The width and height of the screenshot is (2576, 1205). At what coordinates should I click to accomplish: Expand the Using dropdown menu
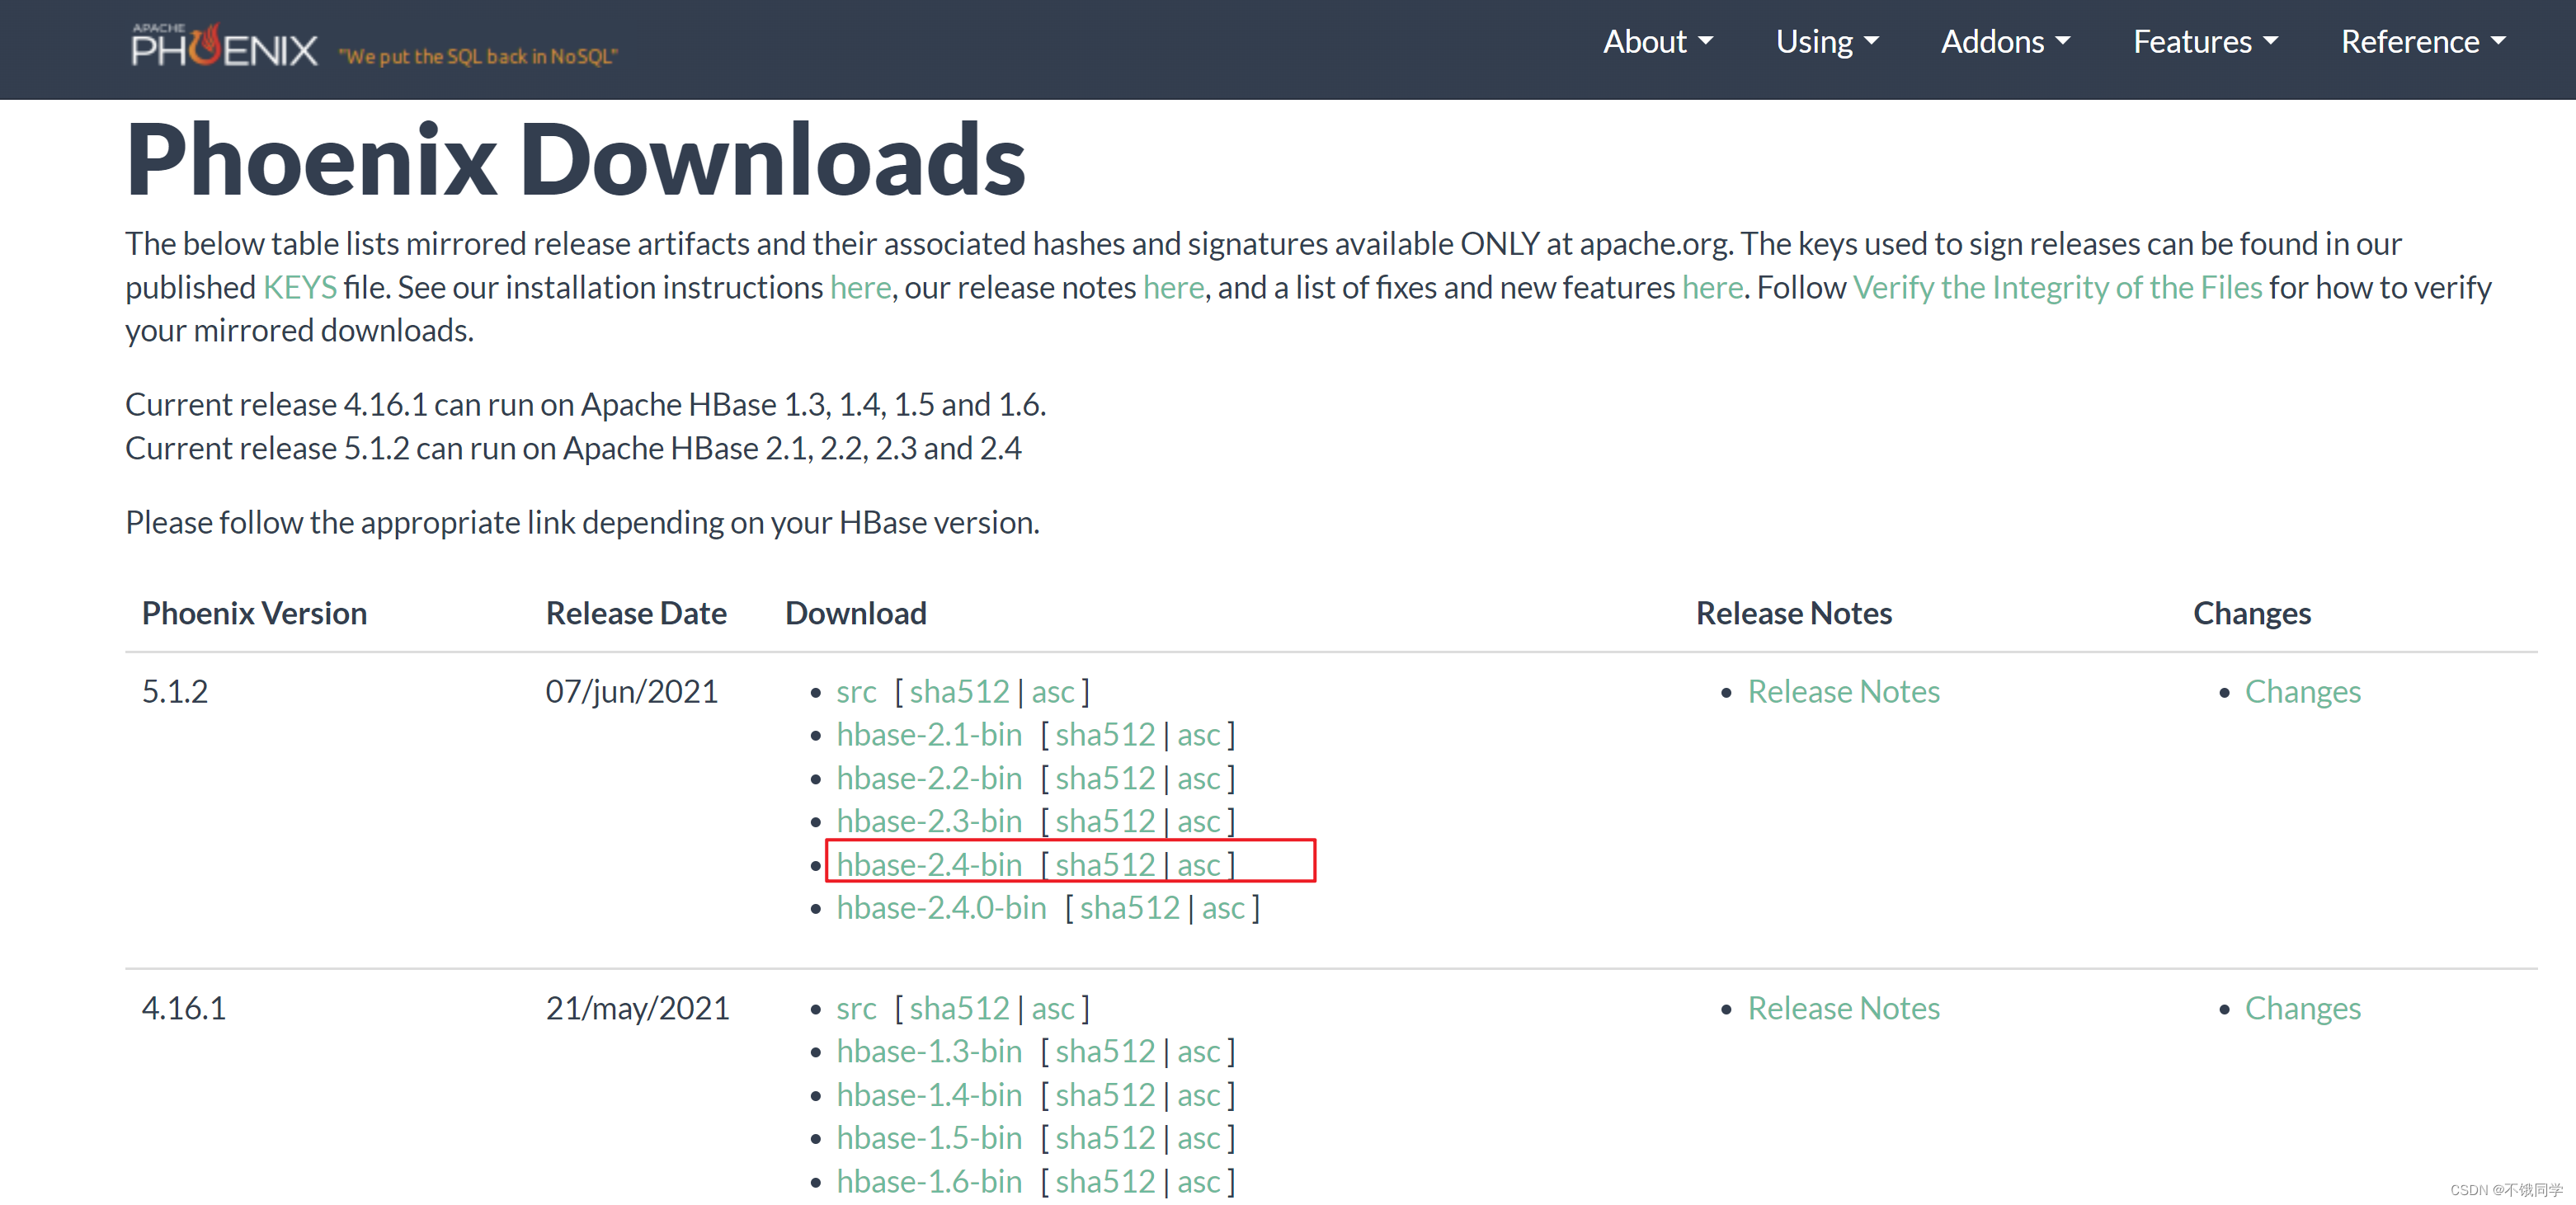point(1826,41)
